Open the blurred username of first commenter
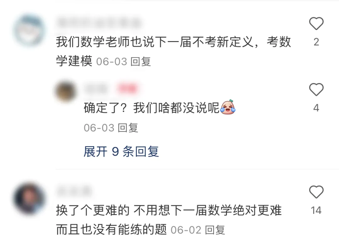339x248 pixels. [x=100, y=22]
